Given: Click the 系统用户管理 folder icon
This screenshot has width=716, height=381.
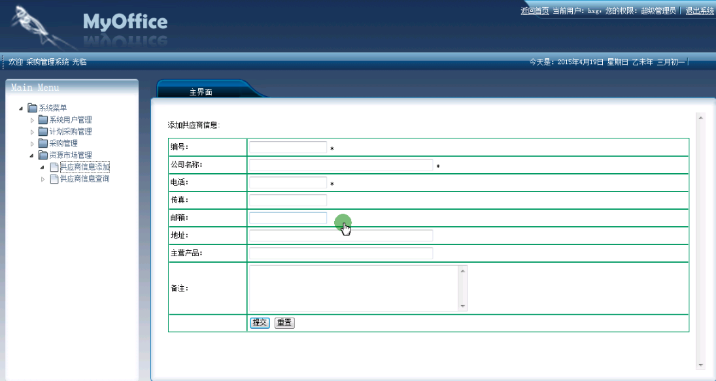Looking at the screenshot, I should (43, 120).
